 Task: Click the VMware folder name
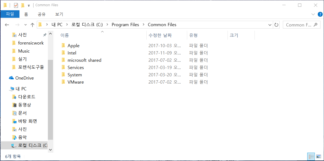click(76, 82)
